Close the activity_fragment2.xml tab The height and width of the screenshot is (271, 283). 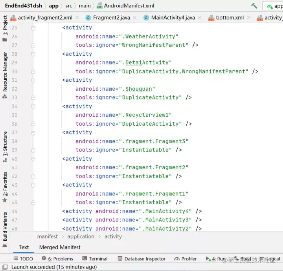[x=77, y=18]
